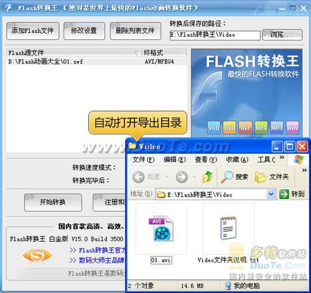The height and width of the screenshot is (293, 311).
Task: Open the 编辑(E) menu
Action: (174, 159)
